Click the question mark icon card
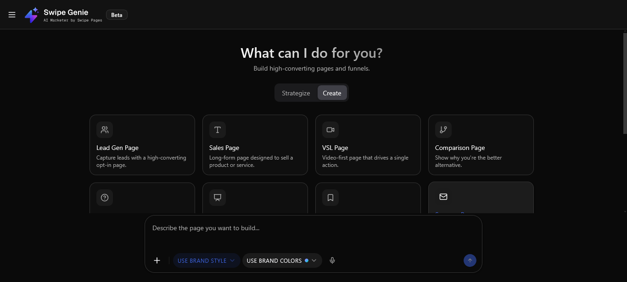627x282 pixels. 104,197
